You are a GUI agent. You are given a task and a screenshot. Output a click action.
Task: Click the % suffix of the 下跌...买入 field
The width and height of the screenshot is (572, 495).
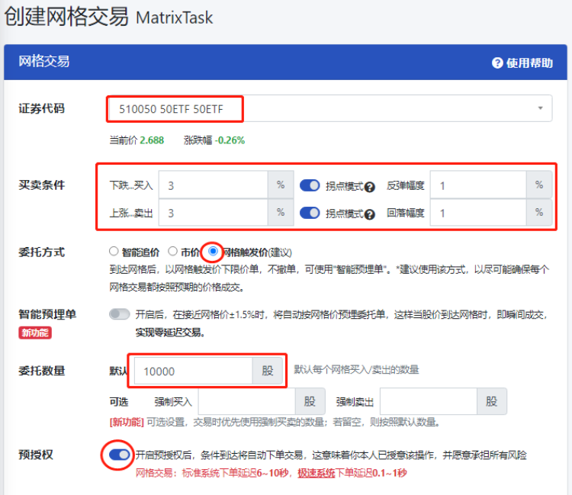coord(281,185)
